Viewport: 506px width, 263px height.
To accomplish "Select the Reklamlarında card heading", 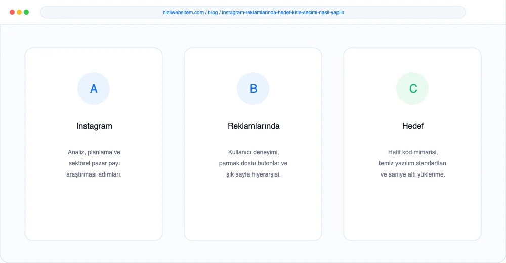I will 254,126.
